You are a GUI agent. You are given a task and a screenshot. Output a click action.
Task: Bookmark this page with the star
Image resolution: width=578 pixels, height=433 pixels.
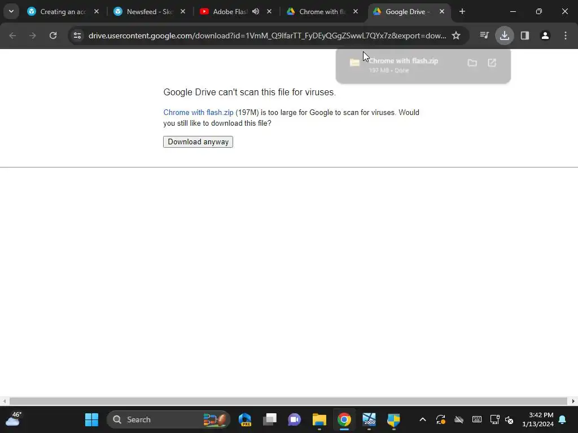pyautogui.click(x=456, y=36)
